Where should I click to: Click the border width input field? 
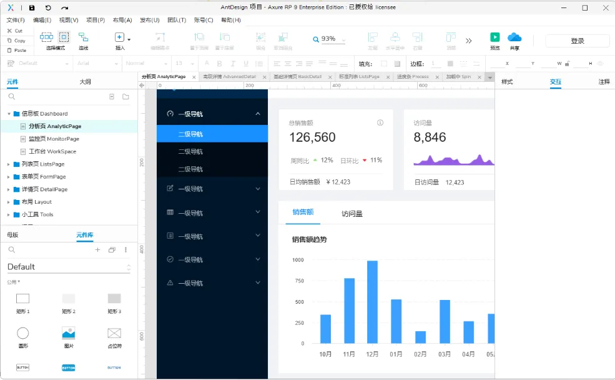click(436, 64)
